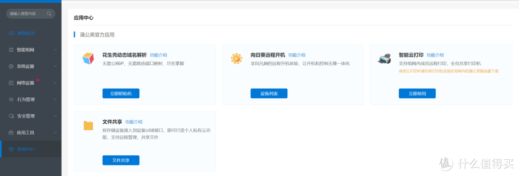Click the blue 文件共享 button
The width and height of the screenshot is (519, 176).
tap(121, 161)
